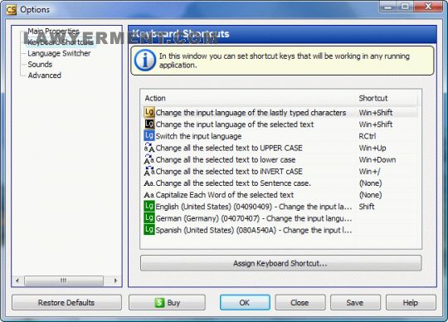Click the CS application icon in title bar
The height and width of the screenshot is (322, 448).
click(11, 10)
